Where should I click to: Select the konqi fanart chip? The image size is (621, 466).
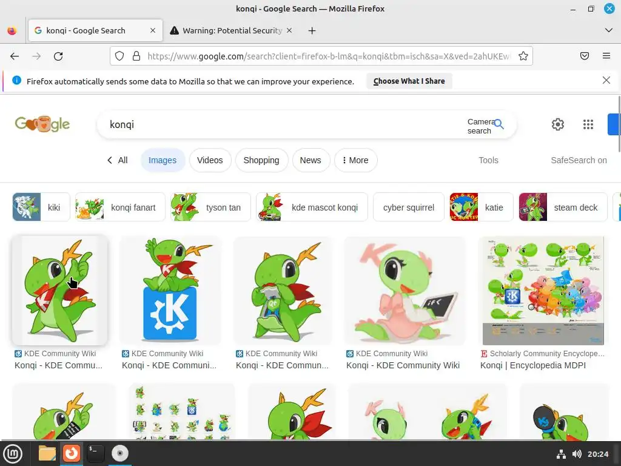pos(120,207)
